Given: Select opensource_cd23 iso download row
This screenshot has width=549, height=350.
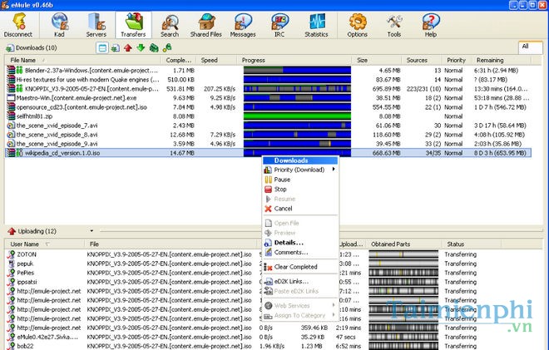Looking at the screenshot, I should pos(268,107).
